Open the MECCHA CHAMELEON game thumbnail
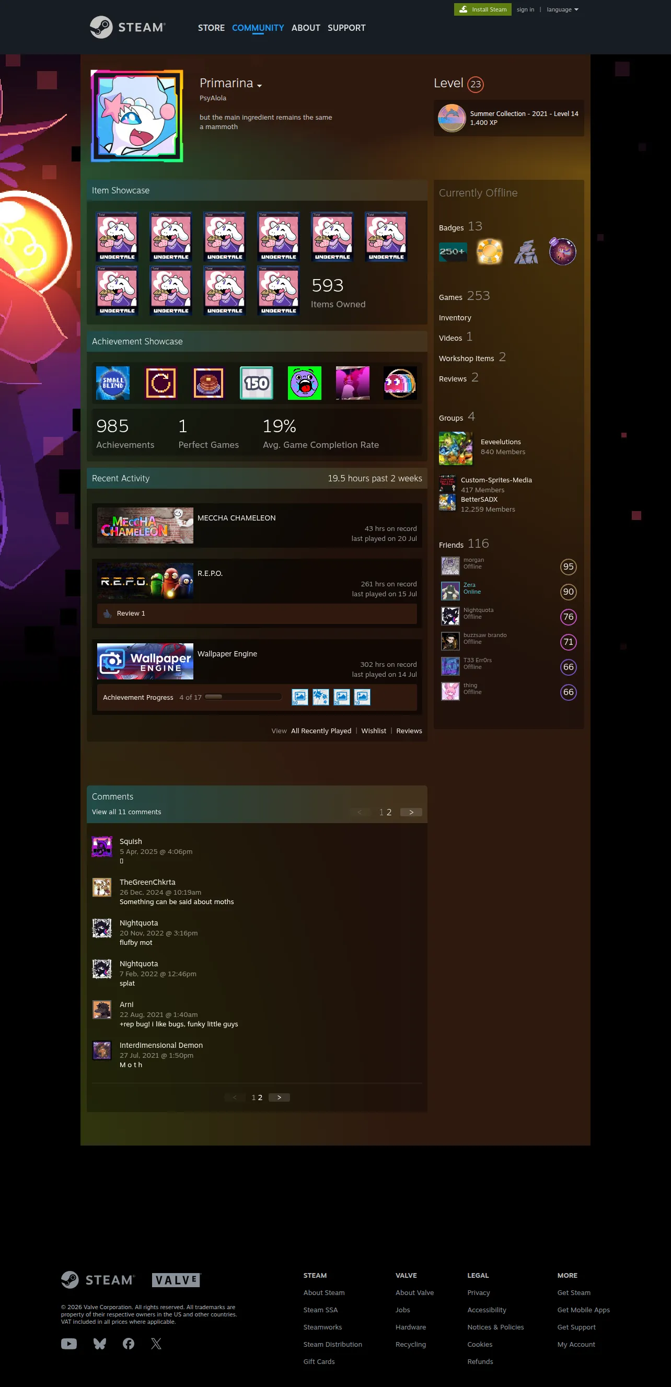Viewport: 671px width, 1387px height. pyautogui.click(x=145, y=526)
